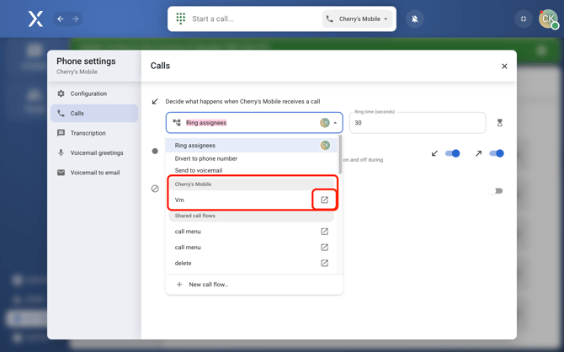
Task: Select Send to voicemail option
Action: click(x=199, y=170)
